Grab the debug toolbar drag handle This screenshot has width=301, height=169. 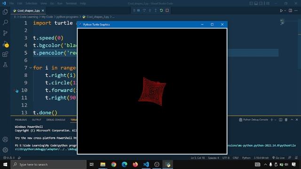134,10
